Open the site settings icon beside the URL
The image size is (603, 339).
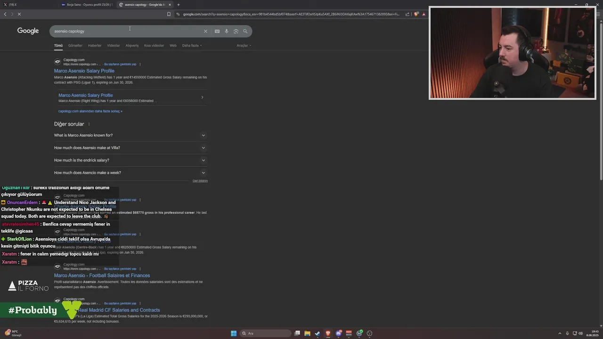(178, 14)
